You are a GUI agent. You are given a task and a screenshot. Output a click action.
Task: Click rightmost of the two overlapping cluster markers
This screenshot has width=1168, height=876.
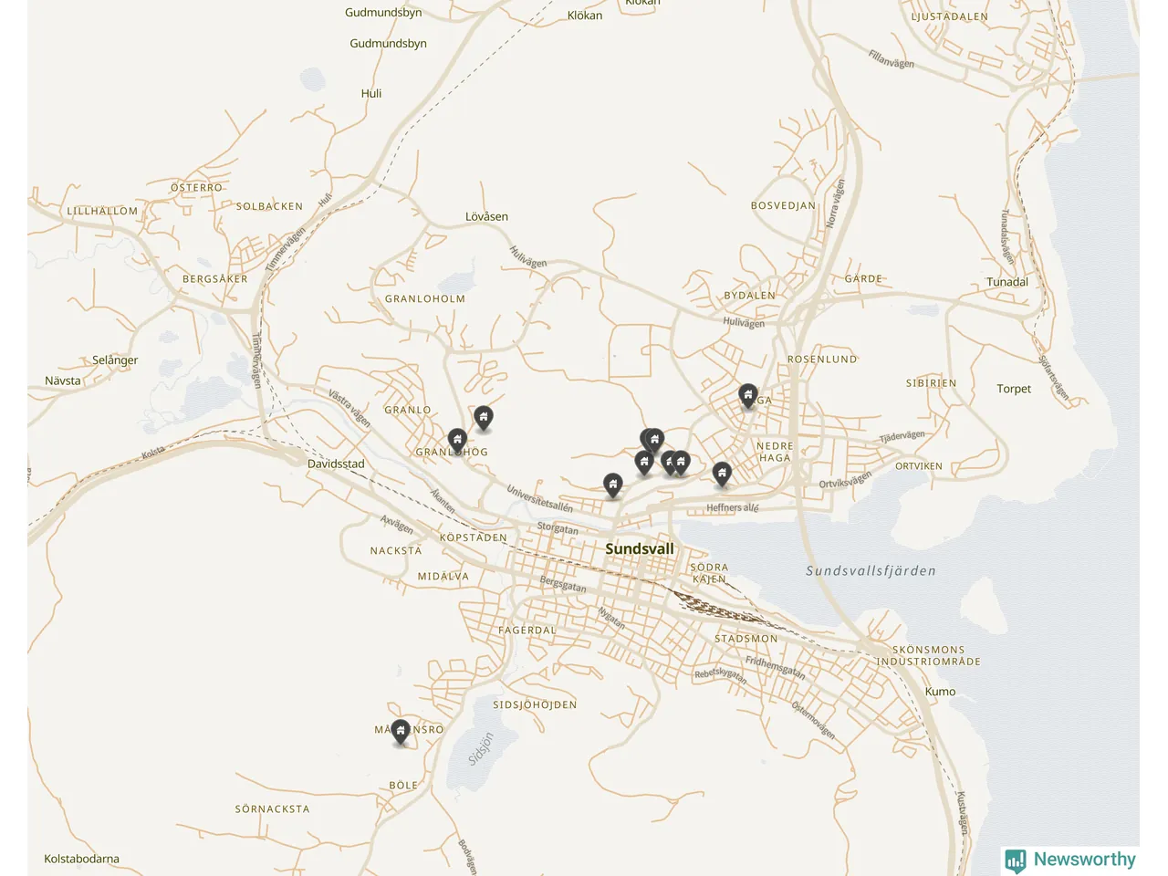tap(681, 463)
